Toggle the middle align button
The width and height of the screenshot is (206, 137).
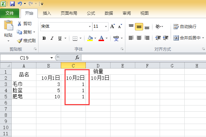[139, 27]
